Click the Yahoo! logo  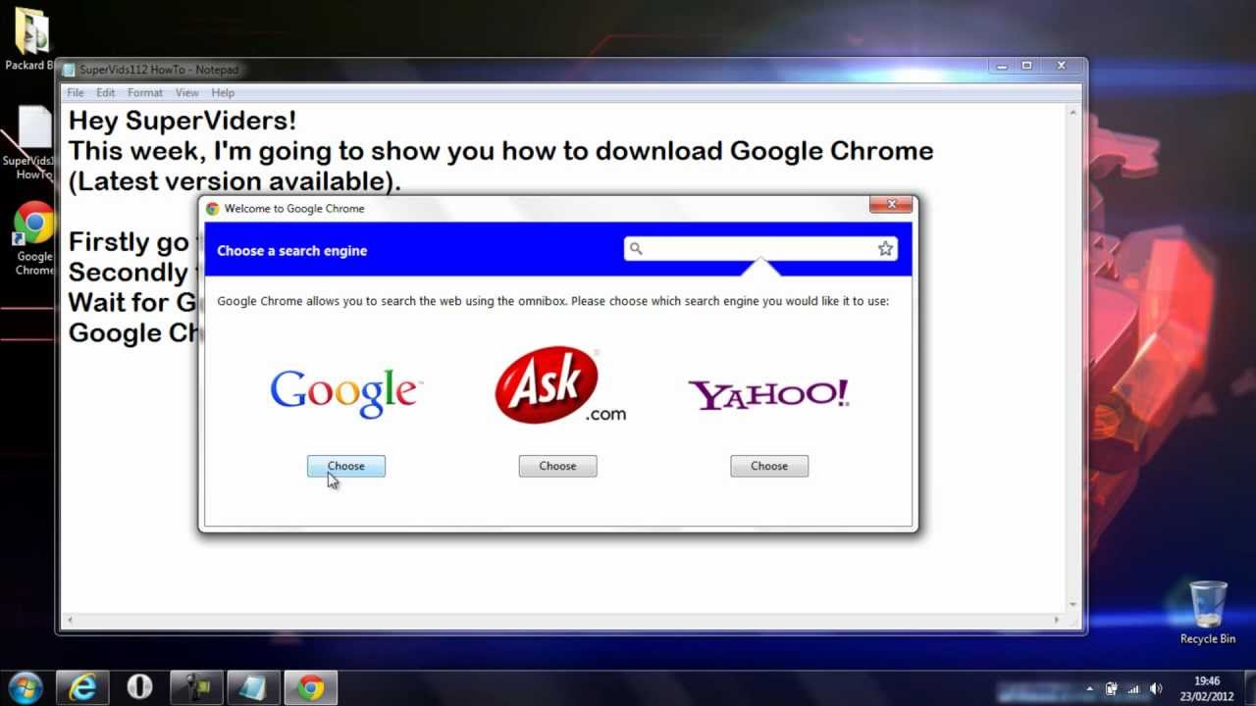click(x=769, y=394)
